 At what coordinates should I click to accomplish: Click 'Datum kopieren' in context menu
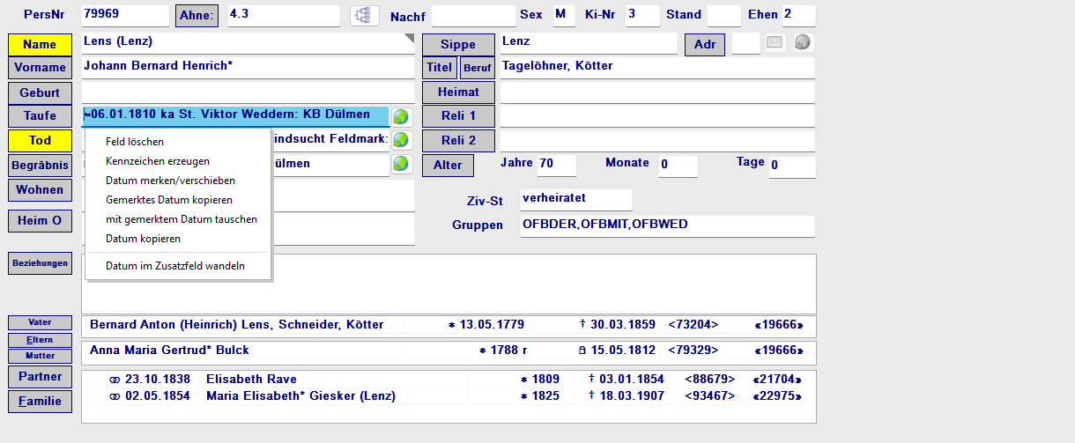143,239
